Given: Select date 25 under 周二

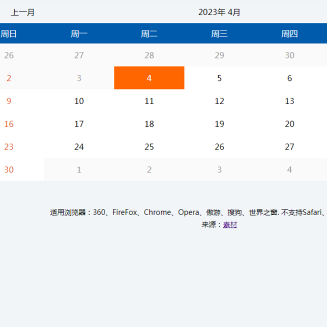Looking at the screenshot, I should pyautogui.click(x=149, y=146).
